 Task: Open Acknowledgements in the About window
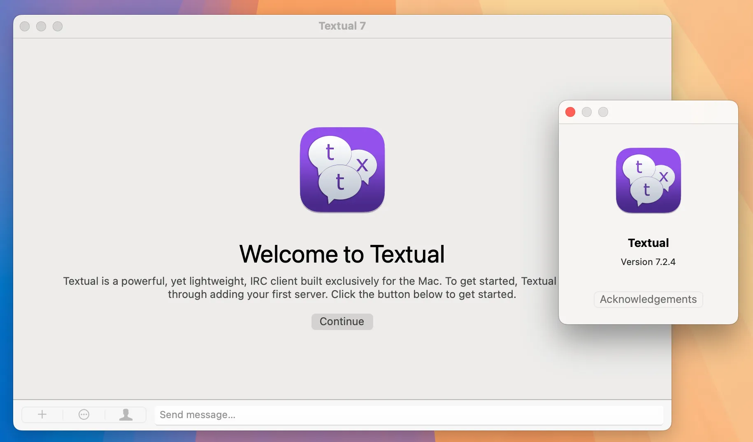point(648,299)
